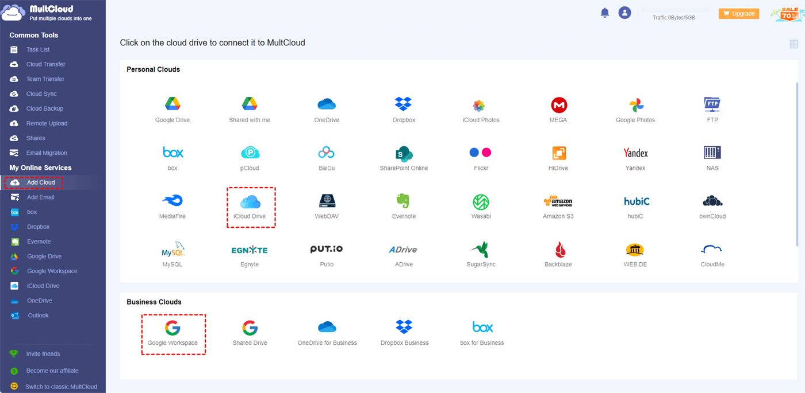Viewport: 805px width, 393px height.
Task: Select iCloud Photos cloud icon
Action: pos(481,110)
